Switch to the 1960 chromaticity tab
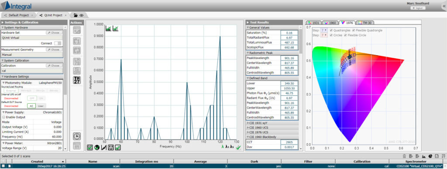Screen dimensions: 447x169 (331, 23)
